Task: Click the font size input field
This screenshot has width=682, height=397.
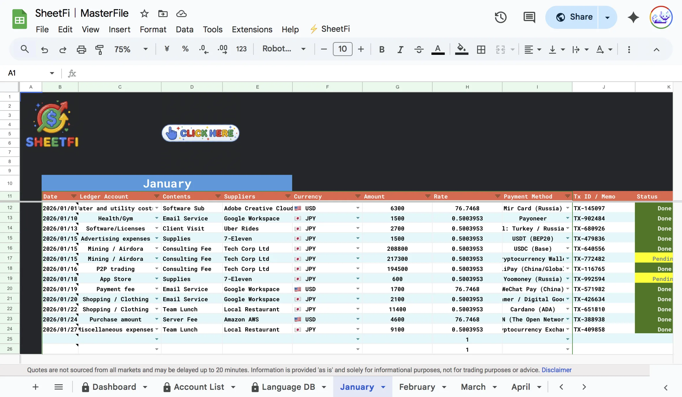Action: [x=342, y=49]
